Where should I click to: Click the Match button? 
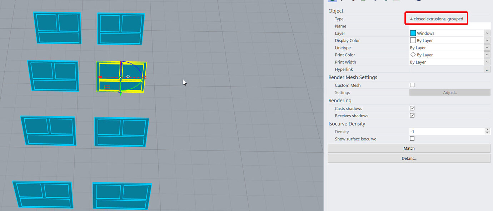point(409,148)
